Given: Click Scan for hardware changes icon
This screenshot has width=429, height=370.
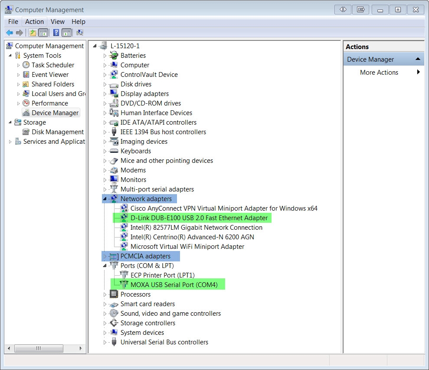Looking at the screenshot, I should (79, 33).
